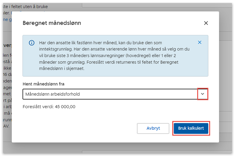Open the Månedslønn arbeidsforhold combo box

110,94
